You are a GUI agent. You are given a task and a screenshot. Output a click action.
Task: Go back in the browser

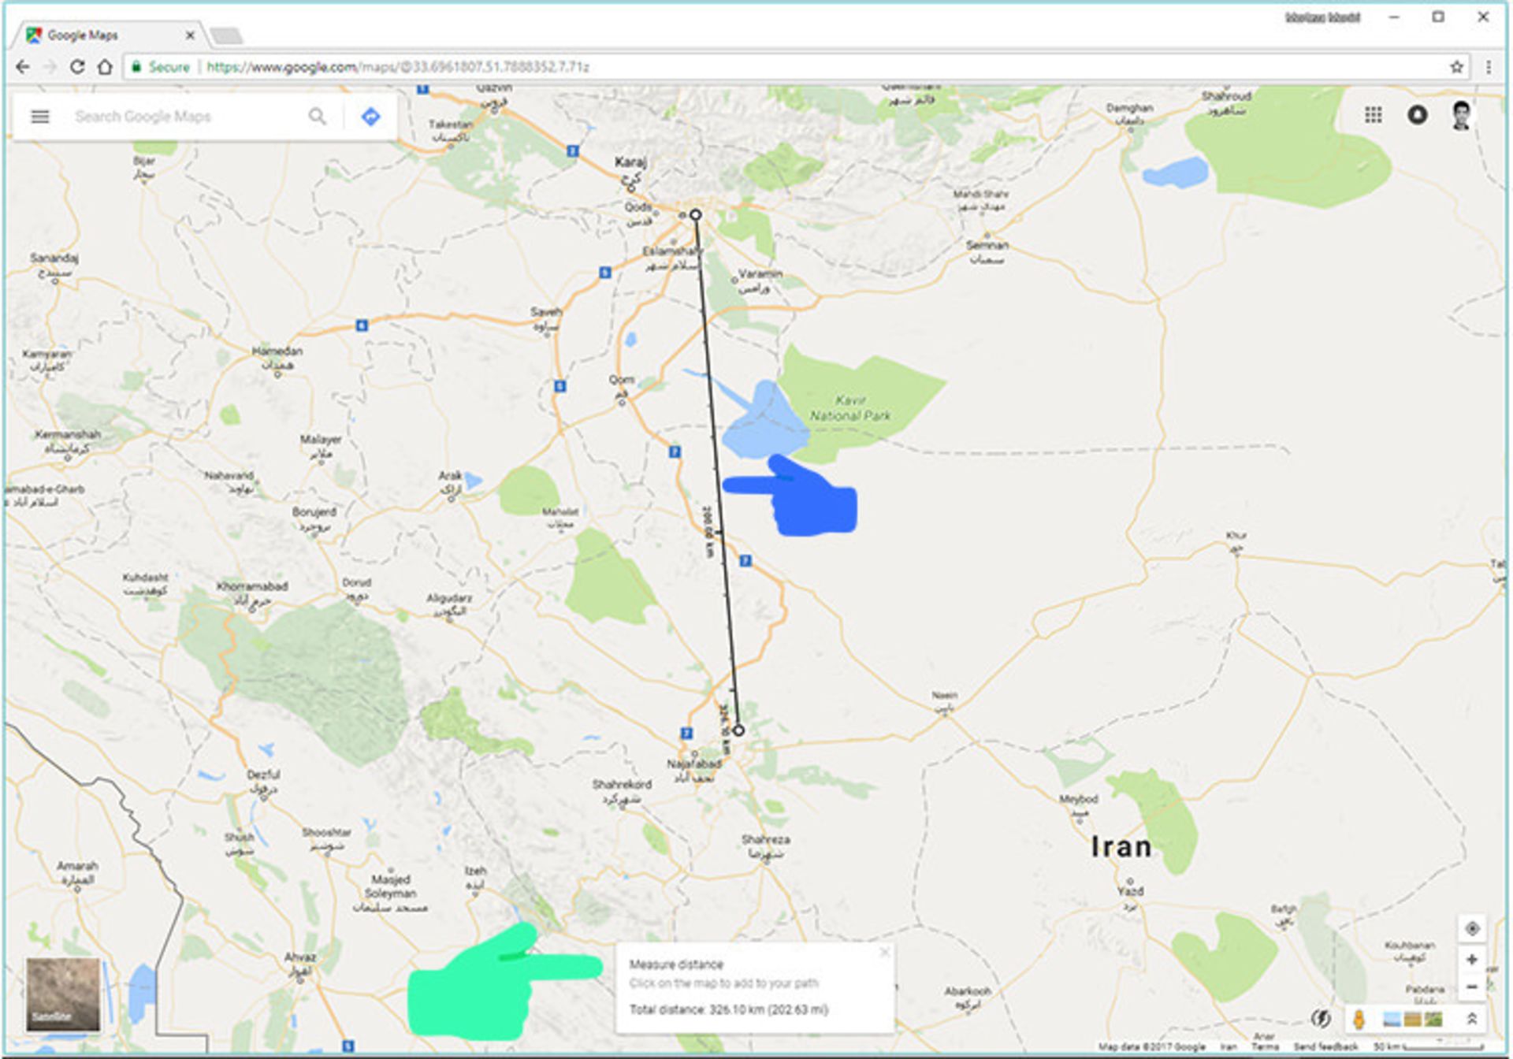(23, 67)
